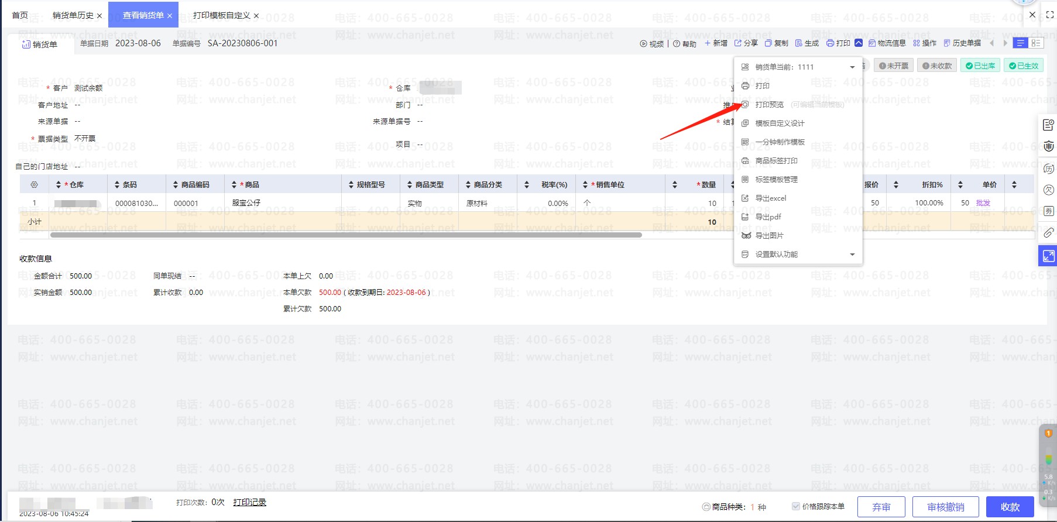
Task: Switch to the 销货单历史 tab
Action: click(x=73, y=15)
